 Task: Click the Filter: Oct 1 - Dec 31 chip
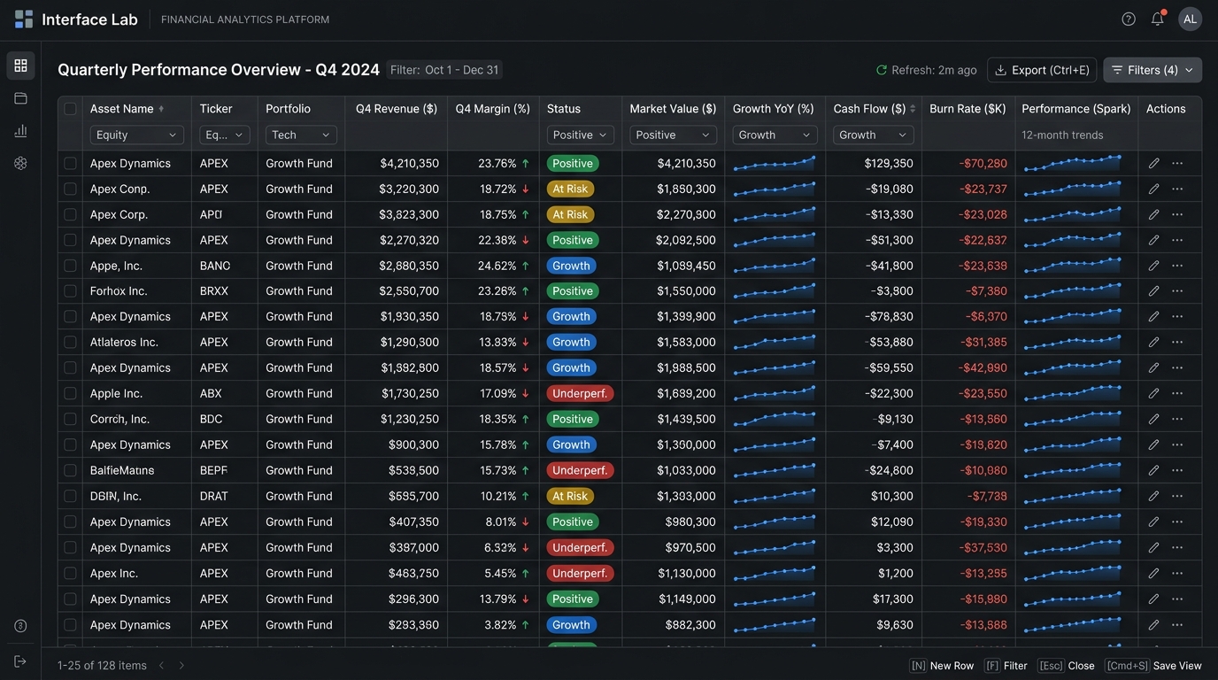click(444, 70)
